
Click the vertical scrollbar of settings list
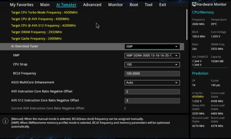click(187, 25)
